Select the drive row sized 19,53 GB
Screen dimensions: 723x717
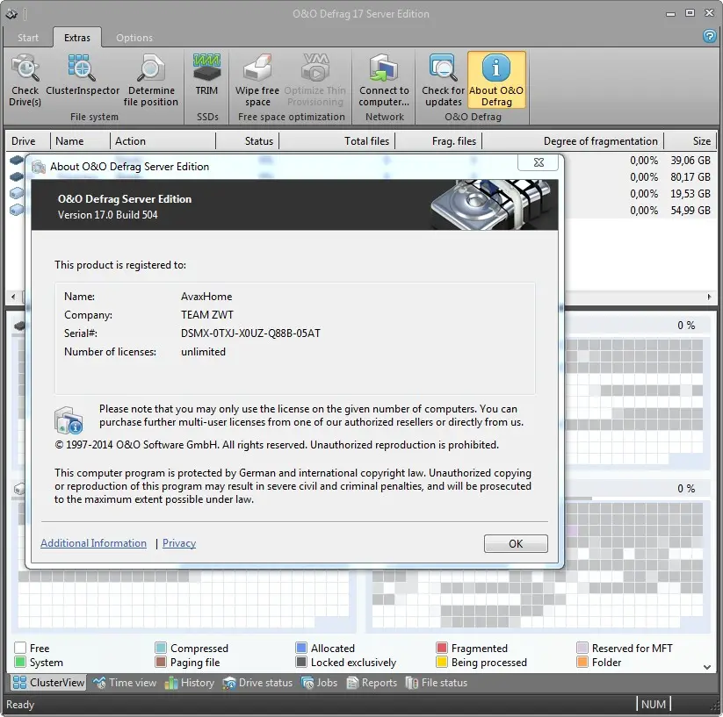[x=361, y=193]
